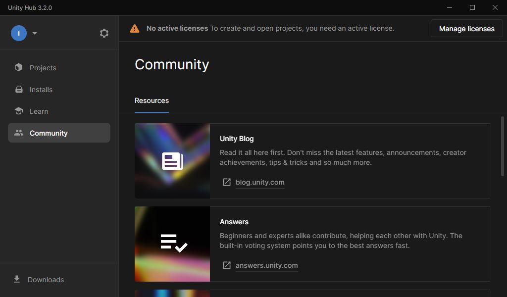Open the Downloads panel
Image resolution: width=507 pixels, height=297 pixels.
(x=39, y=280)
